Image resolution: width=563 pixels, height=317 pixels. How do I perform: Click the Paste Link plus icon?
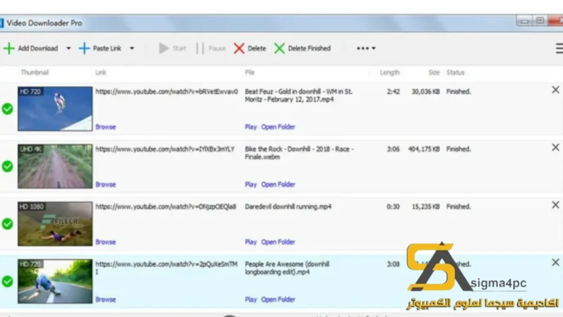[x=84, y=48]
